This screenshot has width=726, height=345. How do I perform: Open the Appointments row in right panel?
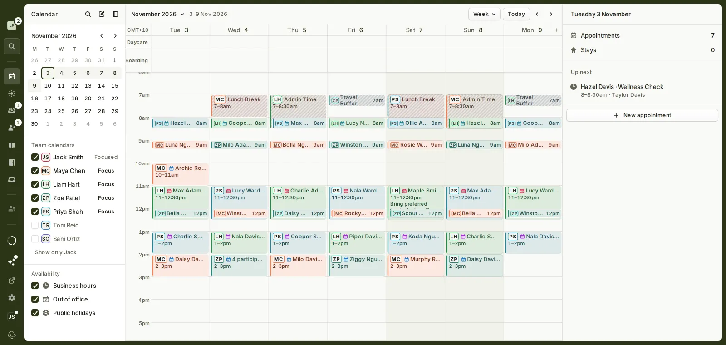point(643,35)
